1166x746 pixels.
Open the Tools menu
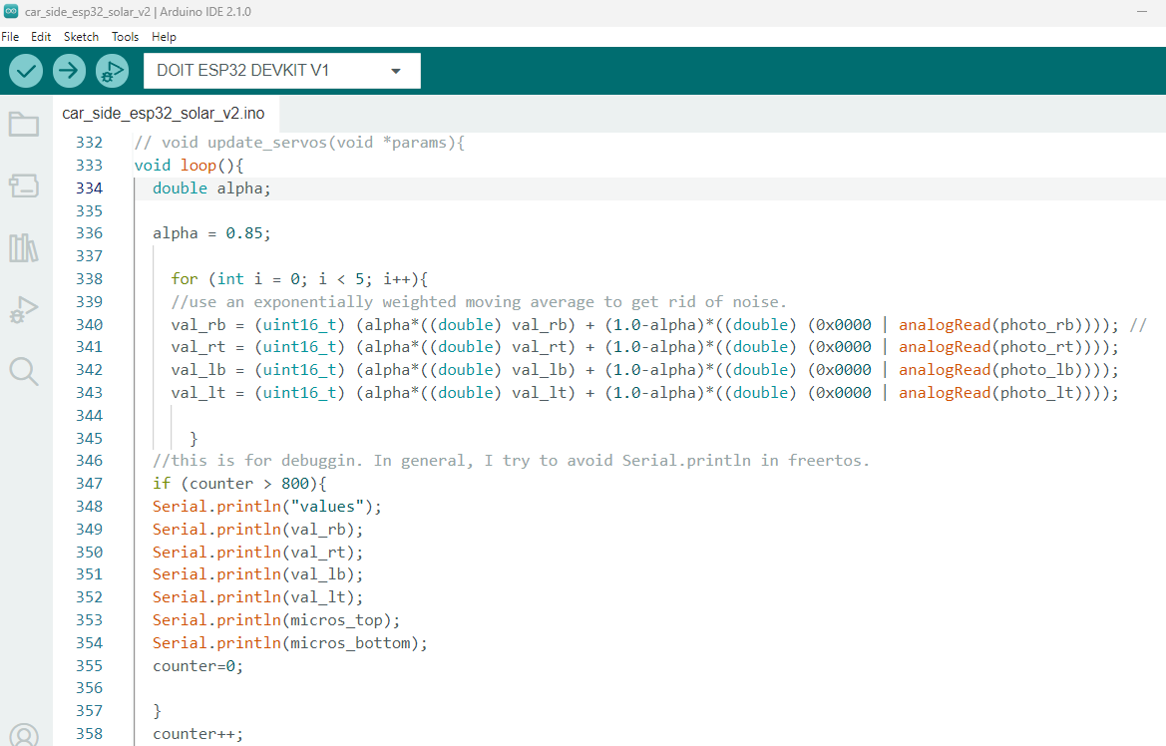tap(125, 36)
